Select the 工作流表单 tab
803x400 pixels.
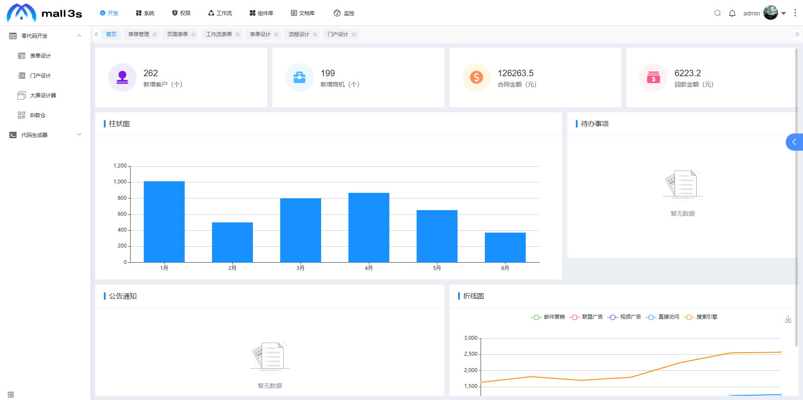coord(219,34)
